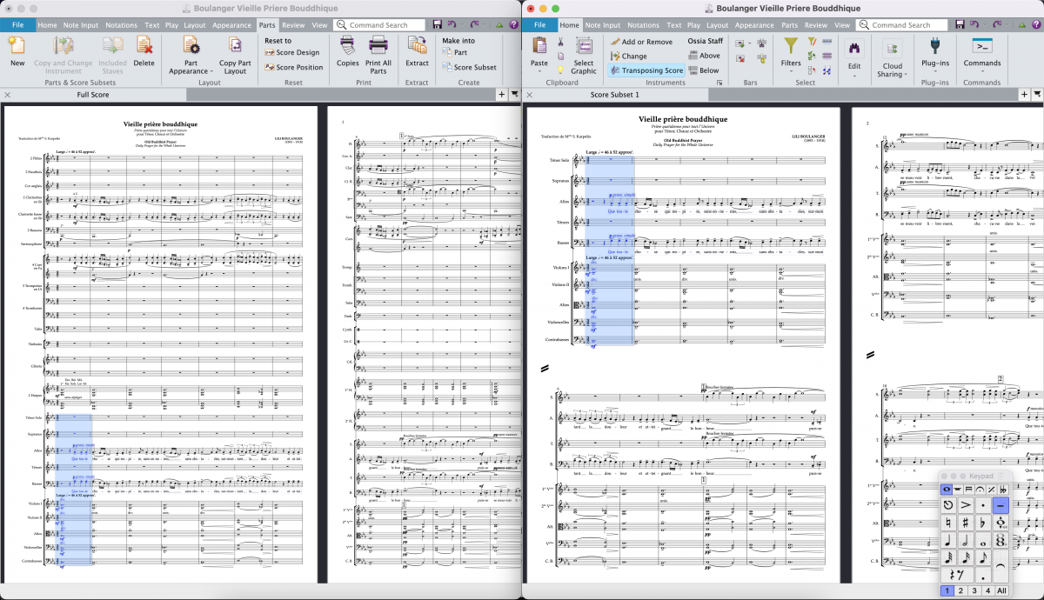Viewport: 1044px width, 600px height.
Task: Enable All voices on the Keypad
Action: coord(1001,590)
